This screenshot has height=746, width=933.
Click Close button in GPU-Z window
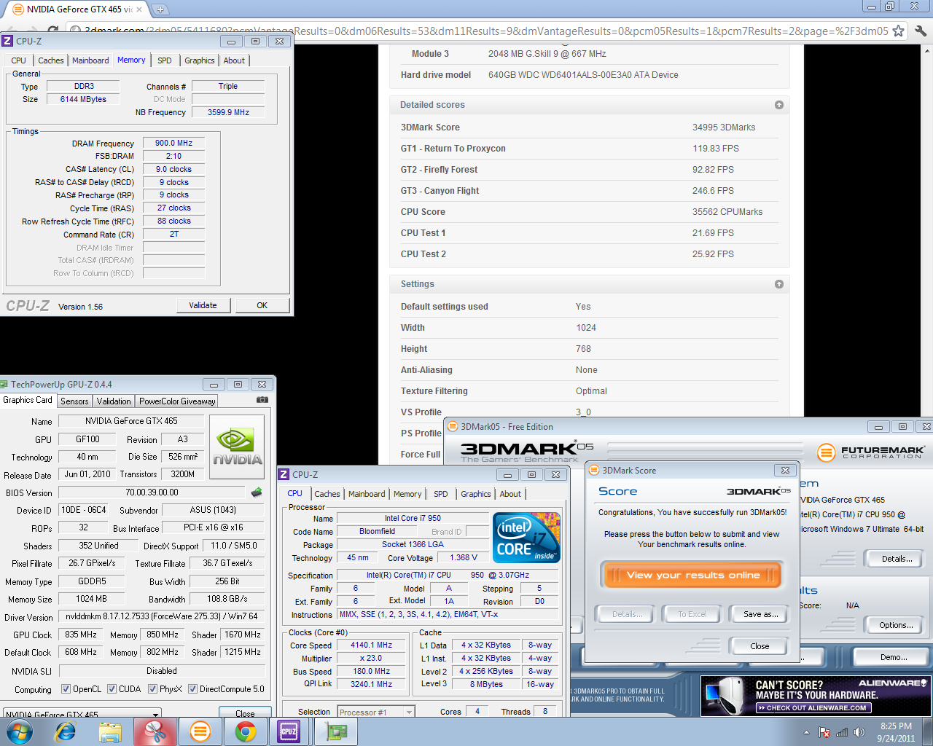tap(245, 713)
